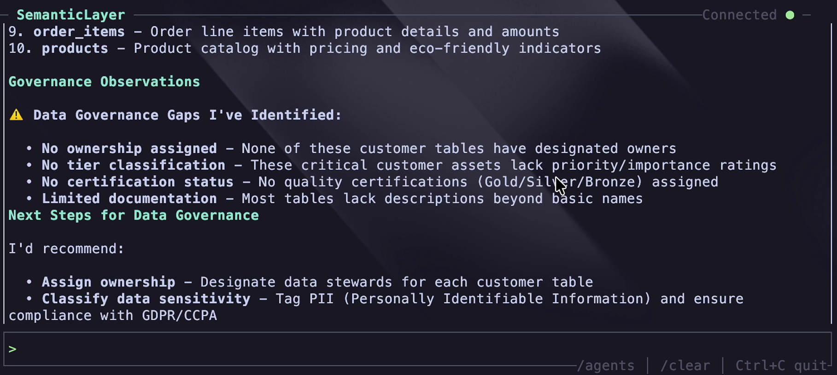The height and width of the screenshot is (375, 837).
Task: Click the green prompt arrow symbol
Action: [12, 349]
